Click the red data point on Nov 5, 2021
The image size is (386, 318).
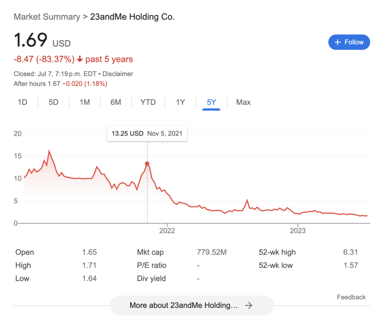(147, 164)
